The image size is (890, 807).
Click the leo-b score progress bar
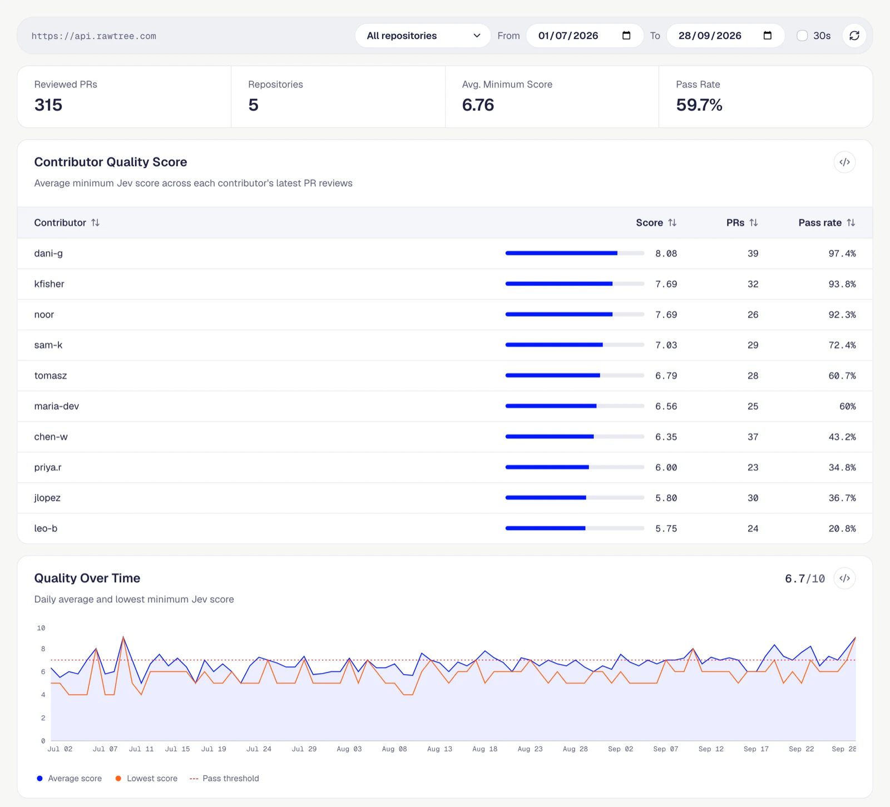click(575, 528)
